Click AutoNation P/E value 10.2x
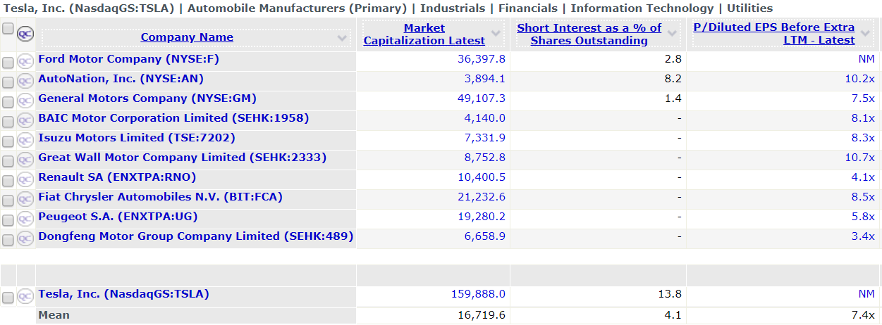882x325 pixels. click(859, 79)
